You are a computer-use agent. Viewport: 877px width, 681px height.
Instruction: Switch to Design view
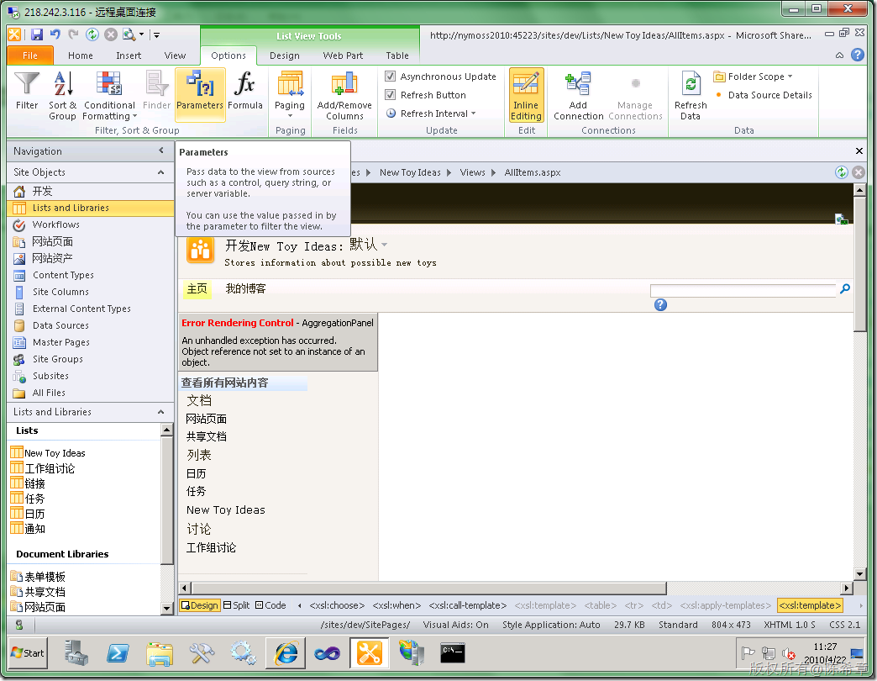coord(199,605)
